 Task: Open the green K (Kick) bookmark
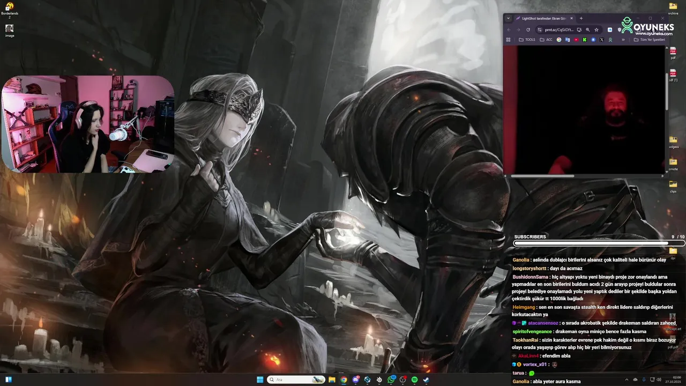pyautogui.click(x=585, y=40)
